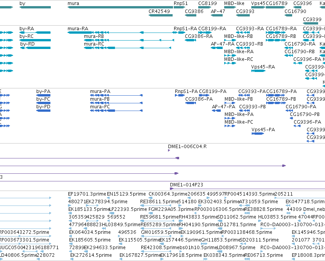Open the CG9386-RA transcript
325x261 pixels.
tap(191, 40)
